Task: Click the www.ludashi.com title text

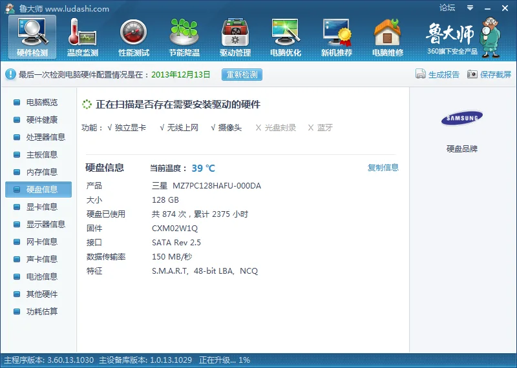Action: pos(77,9)
